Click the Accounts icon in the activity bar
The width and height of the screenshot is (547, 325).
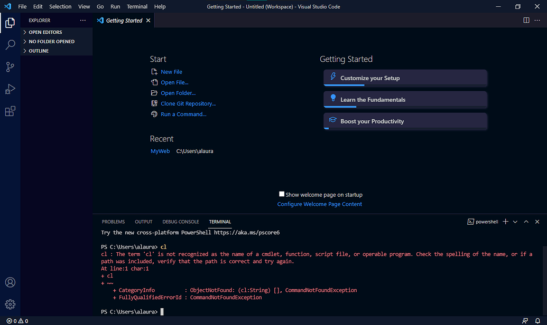point(10,282)
